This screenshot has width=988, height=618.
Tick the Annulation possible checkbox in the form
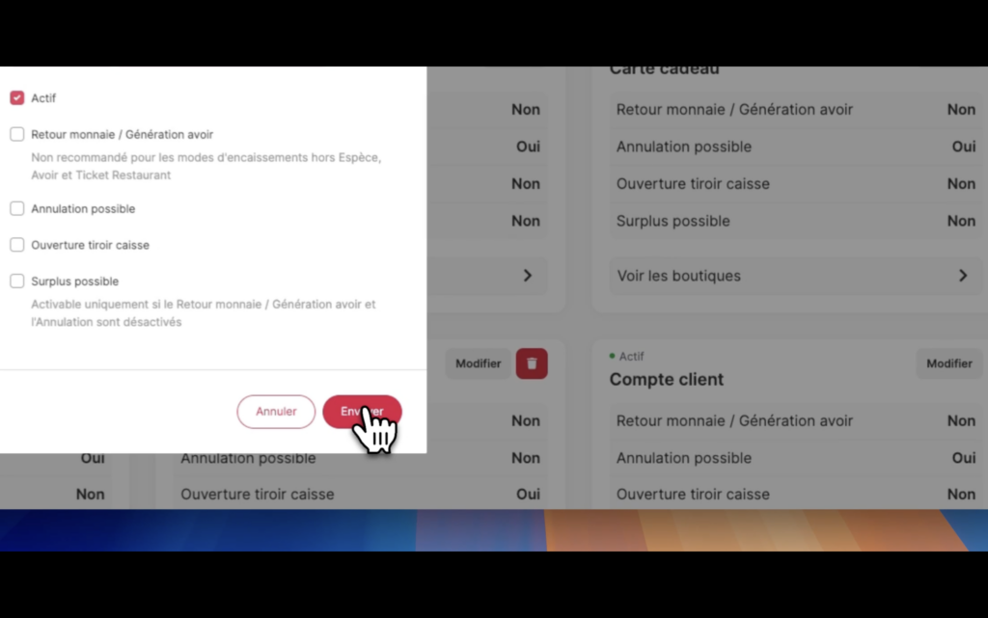[x=17, y=209]
